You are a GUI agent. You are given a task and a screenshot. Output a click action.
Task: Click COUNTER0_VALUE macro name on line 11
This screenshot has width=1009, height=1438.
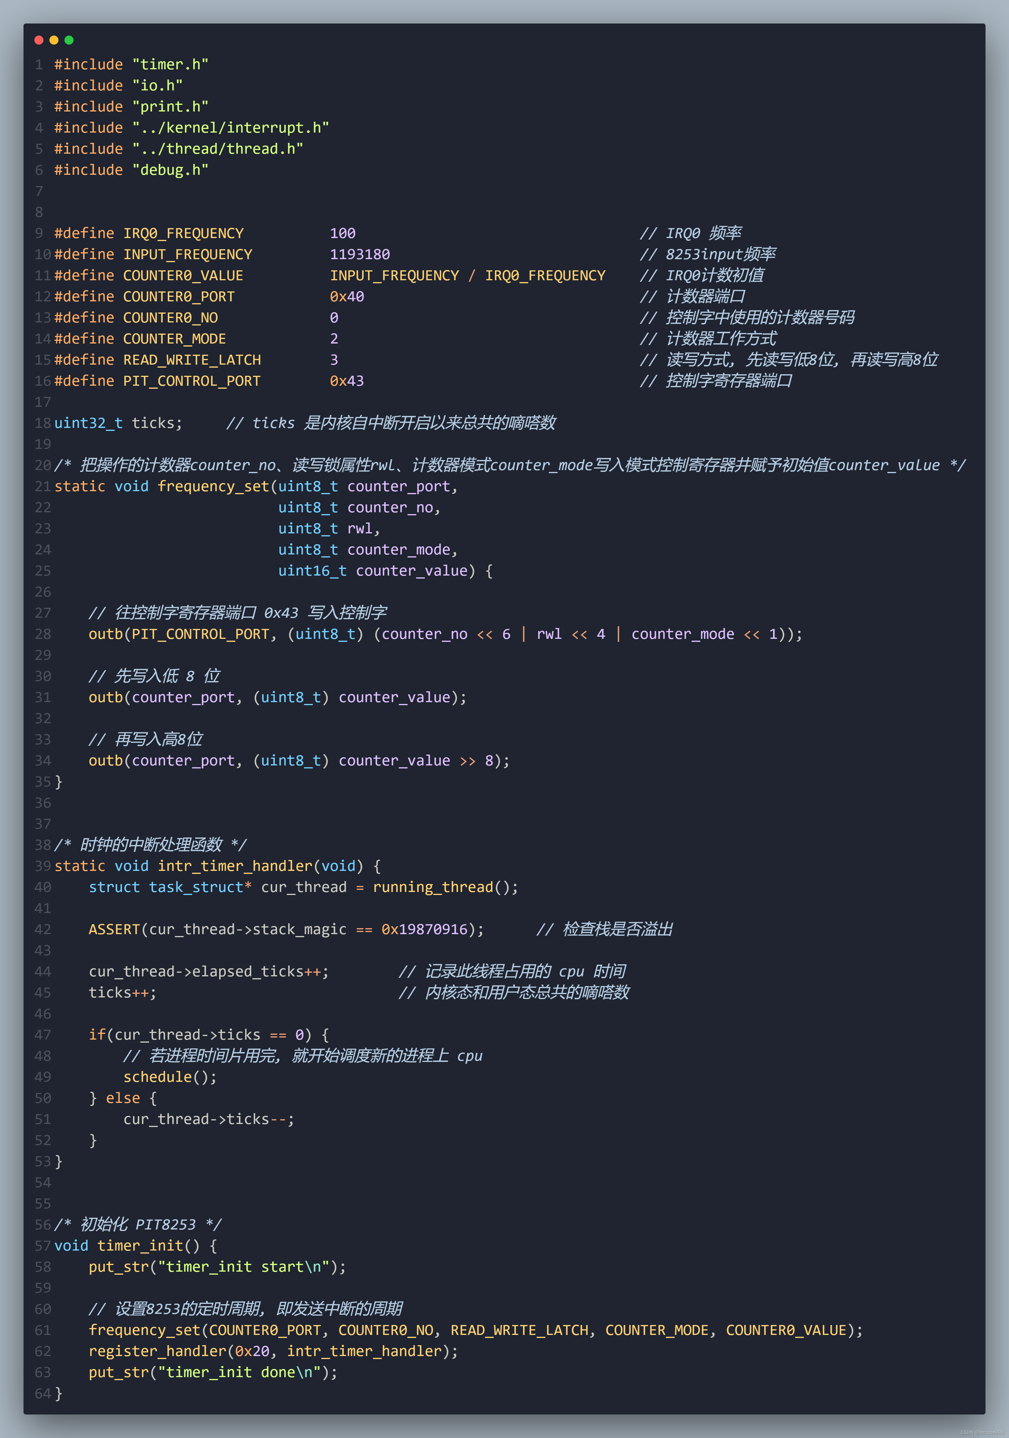(184, 275)
